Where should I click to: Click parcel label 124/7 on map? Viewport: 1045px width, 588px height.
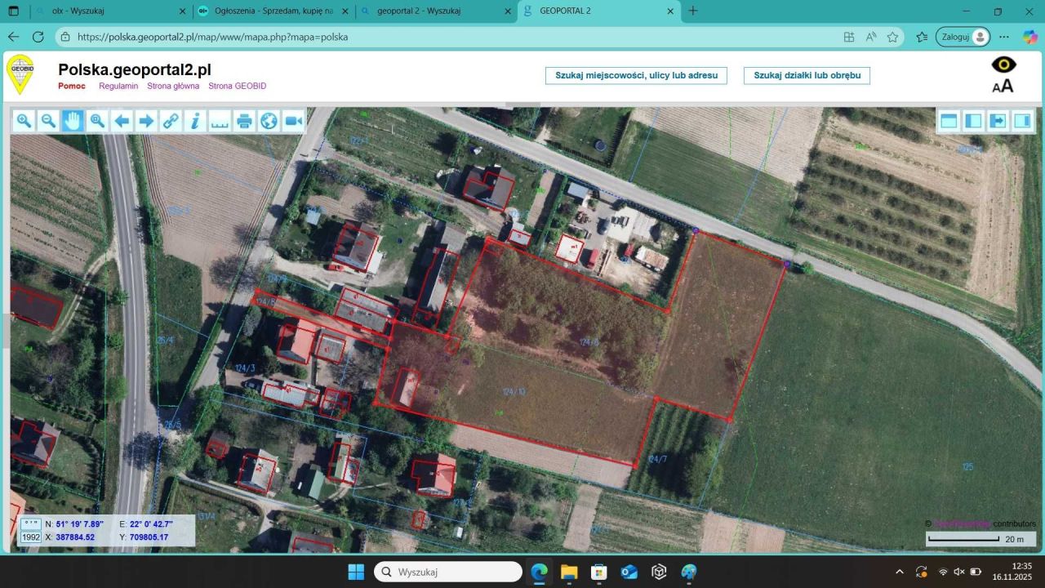tap(657, 460)
